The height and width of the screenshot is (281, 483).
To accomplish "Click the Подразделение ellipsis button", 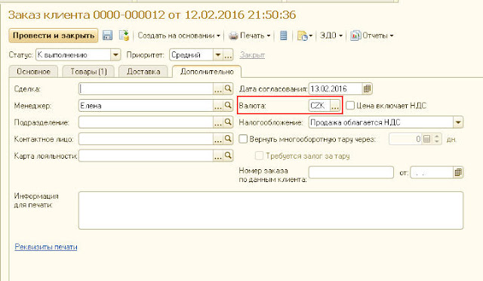I will click(218, 122).
